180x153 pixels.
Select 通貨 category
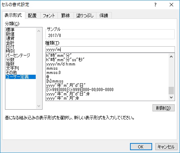pos(21,38)
